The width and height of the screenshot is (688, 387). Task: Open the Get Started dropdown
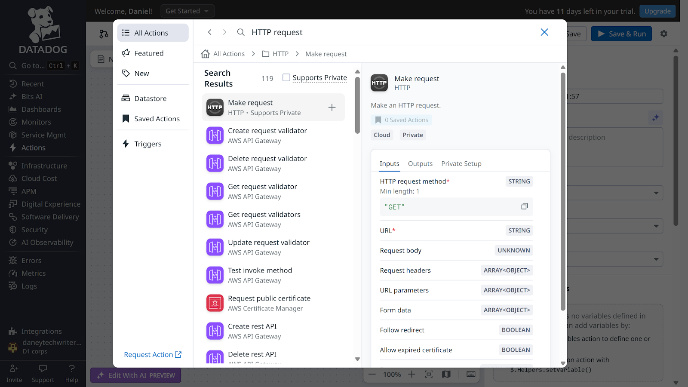coord(187,11)
